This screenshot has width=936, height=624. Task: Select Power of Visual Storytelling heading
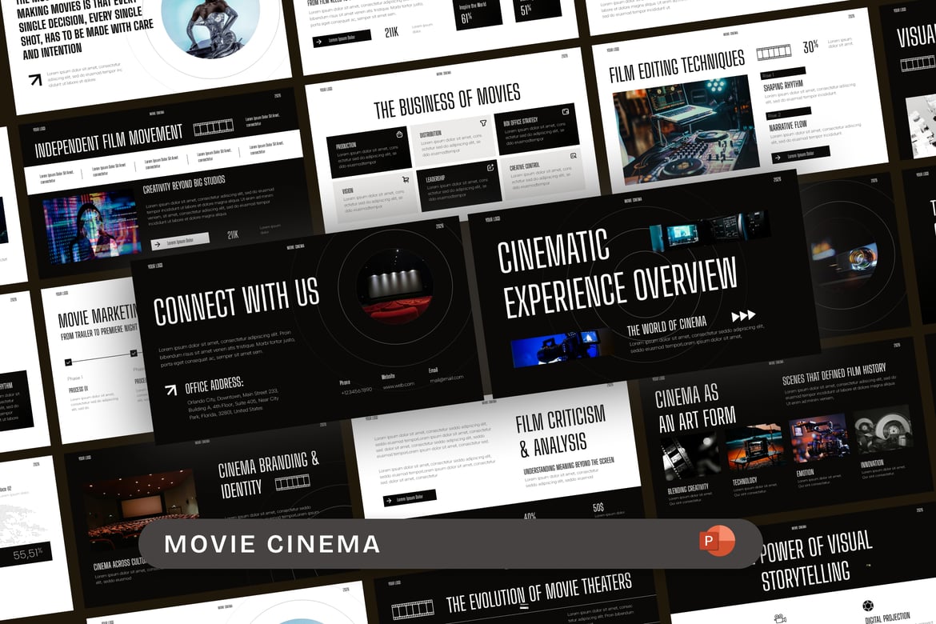[x=816, y=560]
